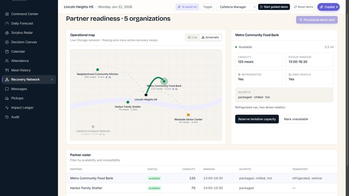Viewport: 349px width, 196px height.
Task: Click Mark unavailable button
Action: click(x=296, y=119)
